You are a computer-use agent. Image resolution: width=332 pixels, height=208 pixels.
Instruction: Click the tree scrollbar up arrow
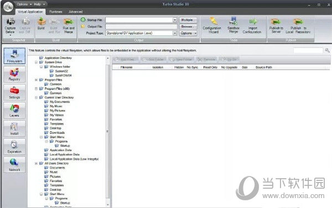(108, 58)
